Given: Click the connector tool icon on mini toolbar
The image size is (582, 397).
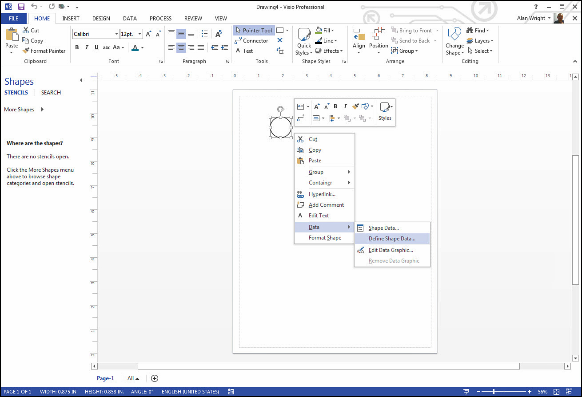Looking at the screenshot, I should pos(301,118).
